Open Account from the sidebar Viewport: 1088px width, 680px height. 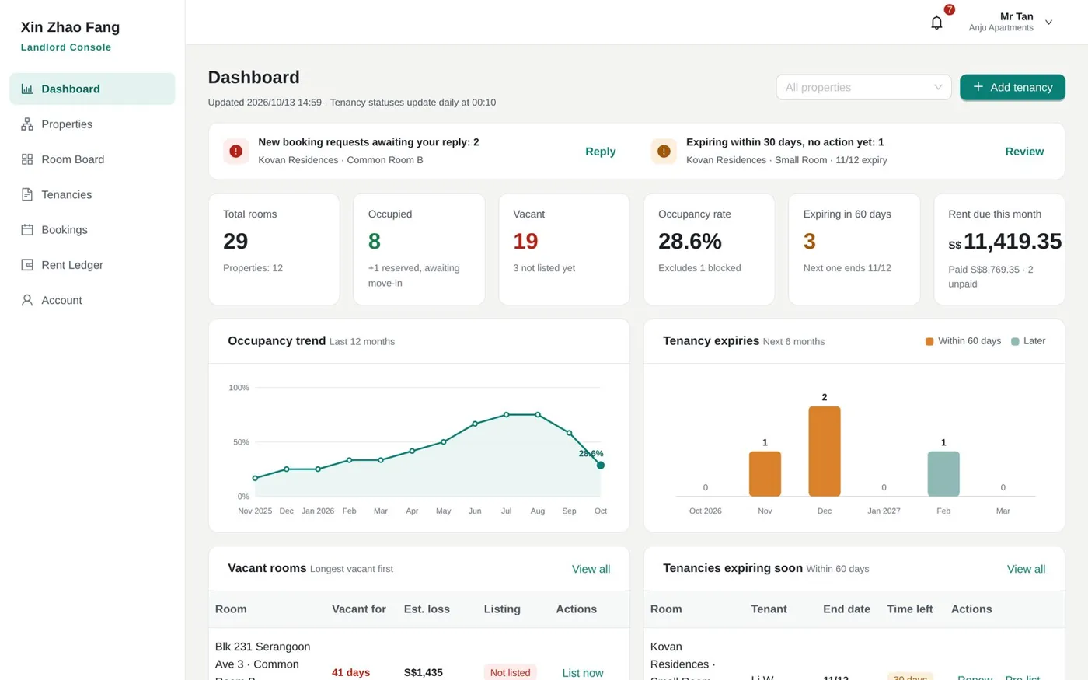92,300
